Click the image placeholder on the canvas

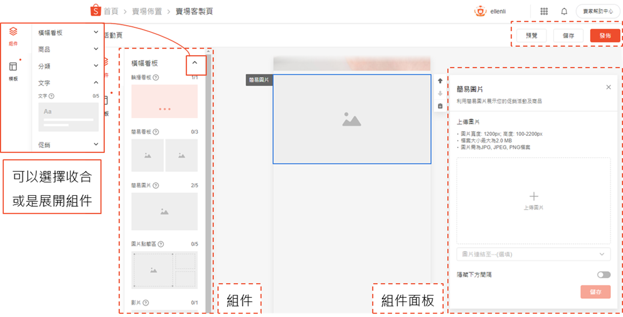[x=352, y=119]
